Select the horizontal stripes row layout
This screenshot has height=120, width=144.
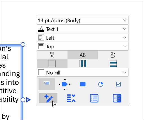coord(113,64)
